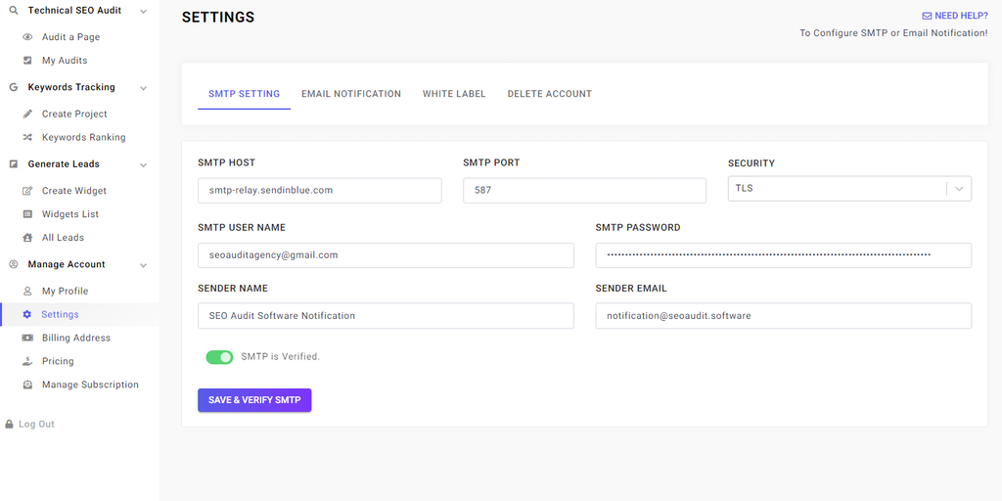Viewport: 1002px width, 501px height.
Task: Click into the SMTP Host field
Action: click(x=319, y=190)
